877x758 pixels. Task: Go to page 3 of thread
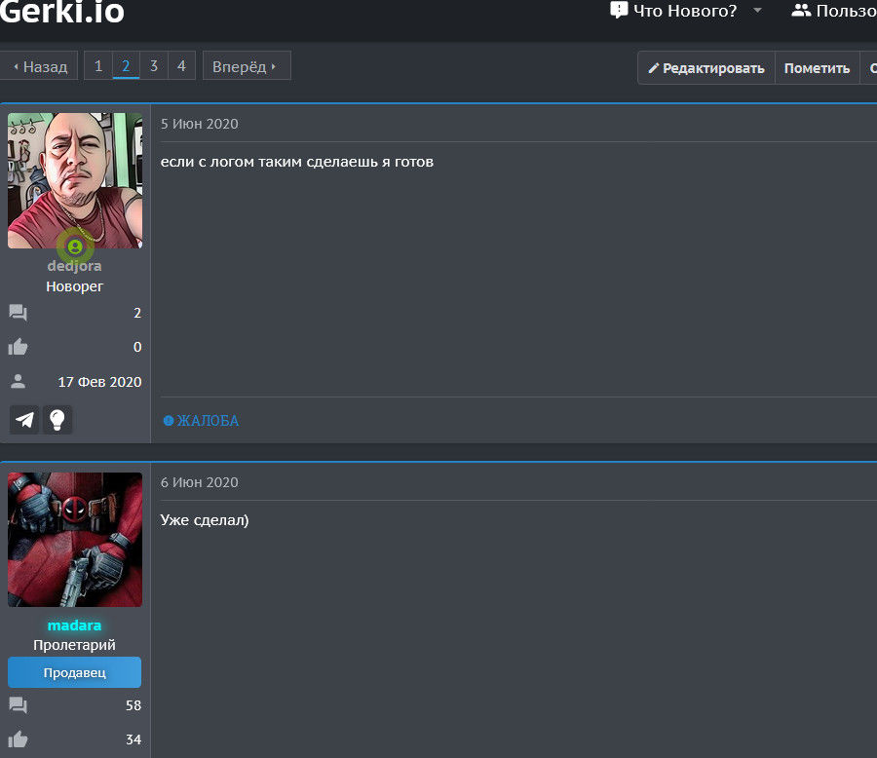153,66
